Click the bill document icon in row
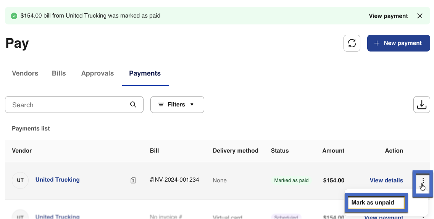434x219 pixels. pos(133,180)
